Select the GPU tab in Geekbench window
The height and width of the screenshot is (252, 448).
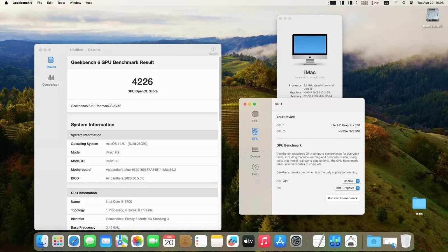coord(255,134)
